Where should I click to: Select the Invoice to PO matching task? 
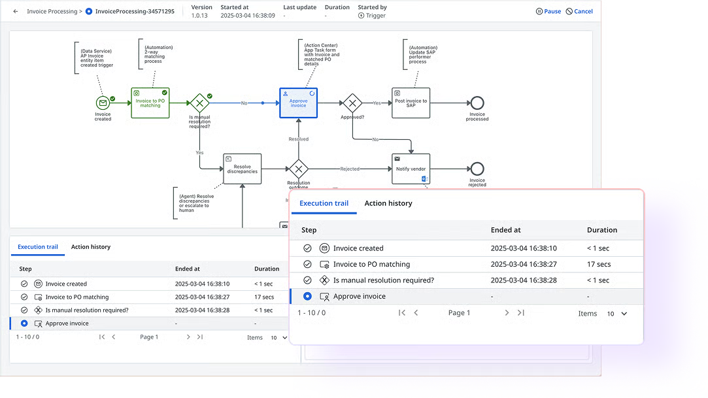150,103
